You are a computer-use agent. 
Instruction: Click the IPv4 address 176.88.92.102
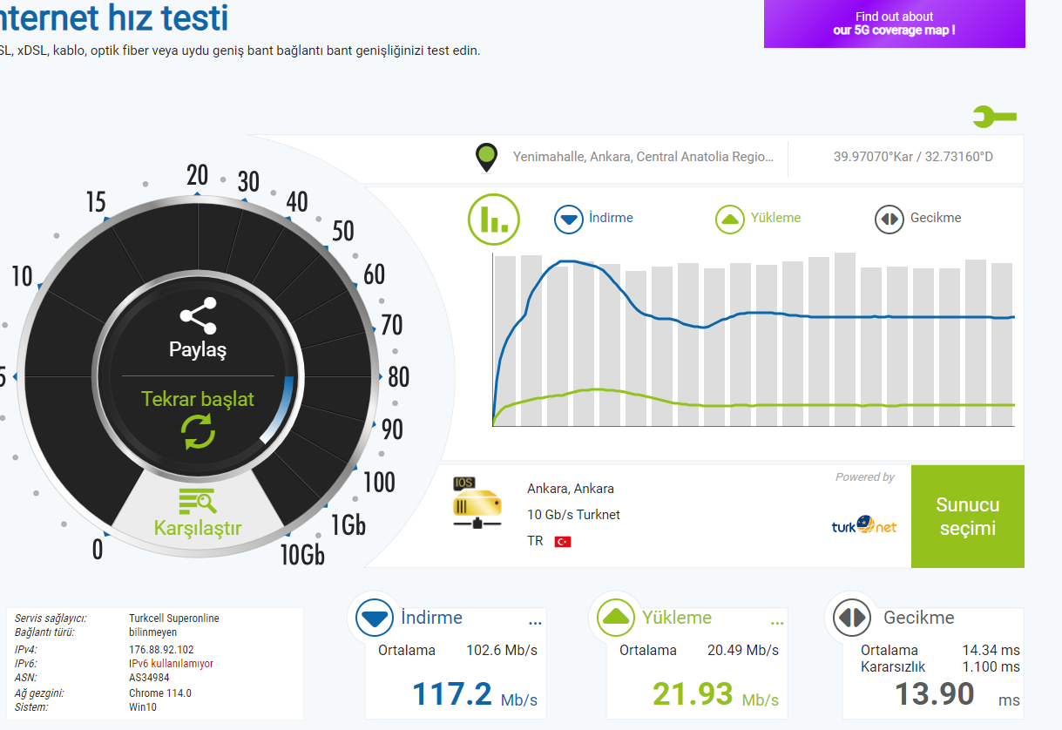[161, 650]
